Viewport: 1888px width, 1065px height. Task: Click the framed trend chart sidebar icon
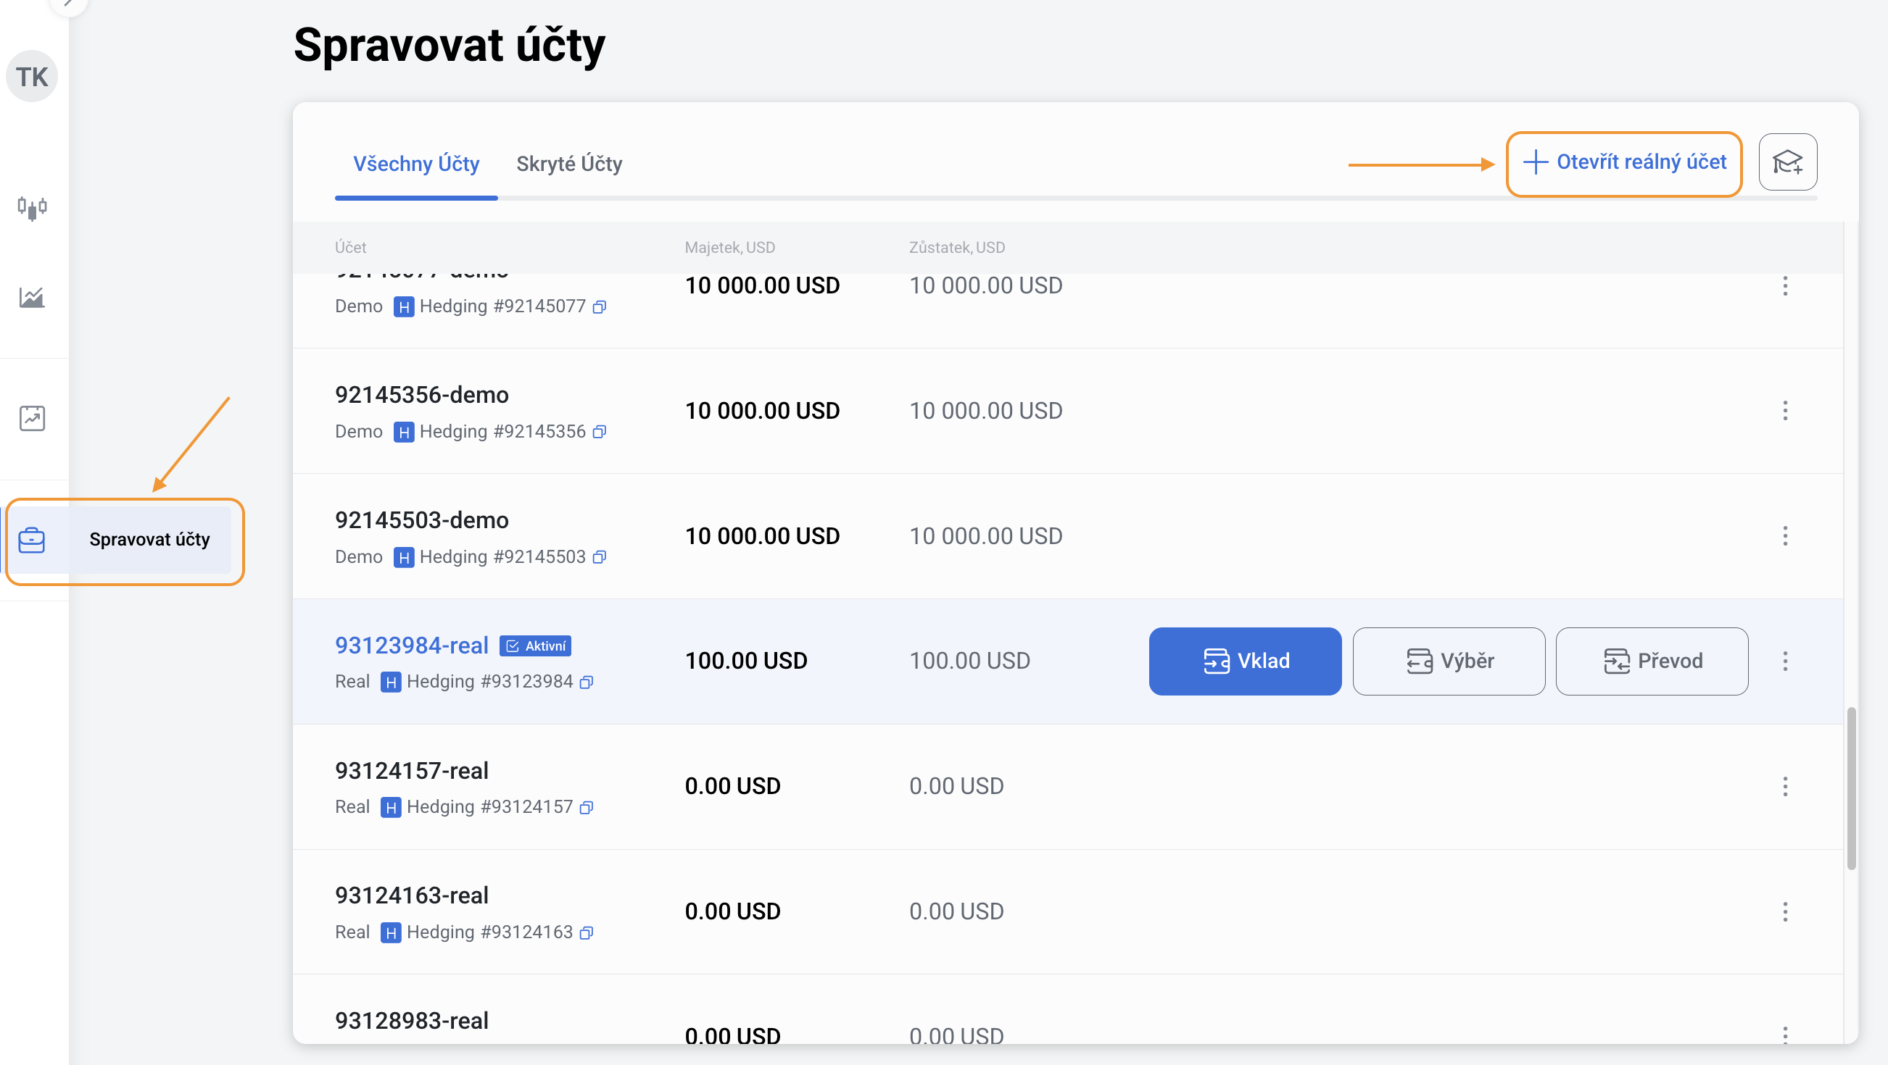32,418
